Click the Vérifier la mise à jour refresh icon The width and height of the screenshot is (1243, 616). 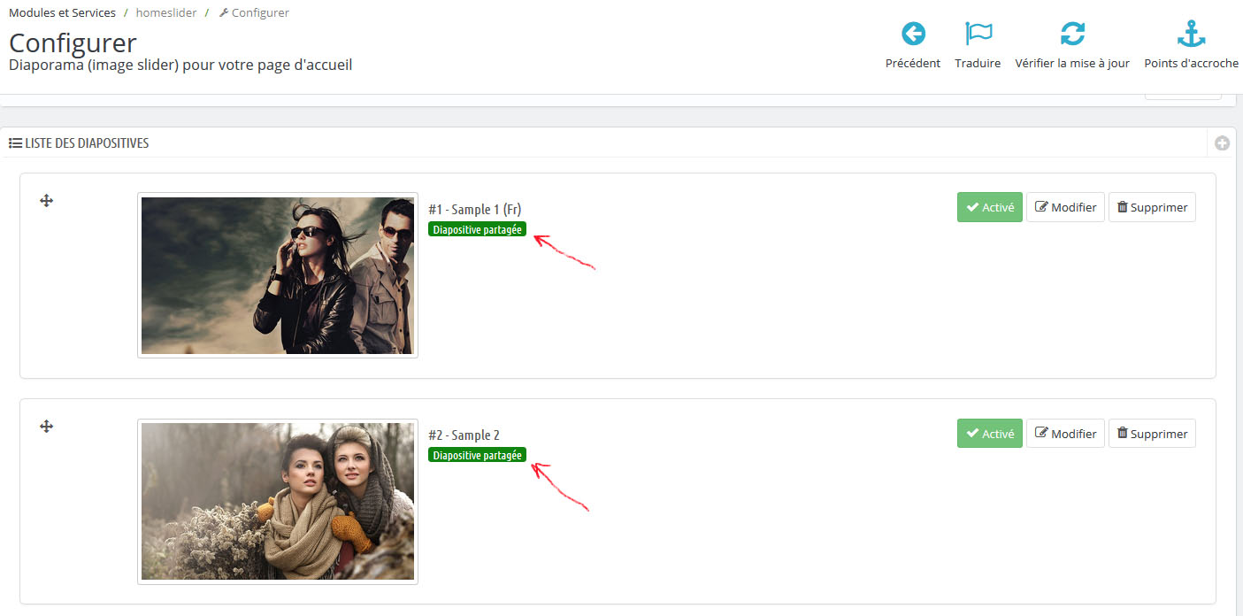1072,35
